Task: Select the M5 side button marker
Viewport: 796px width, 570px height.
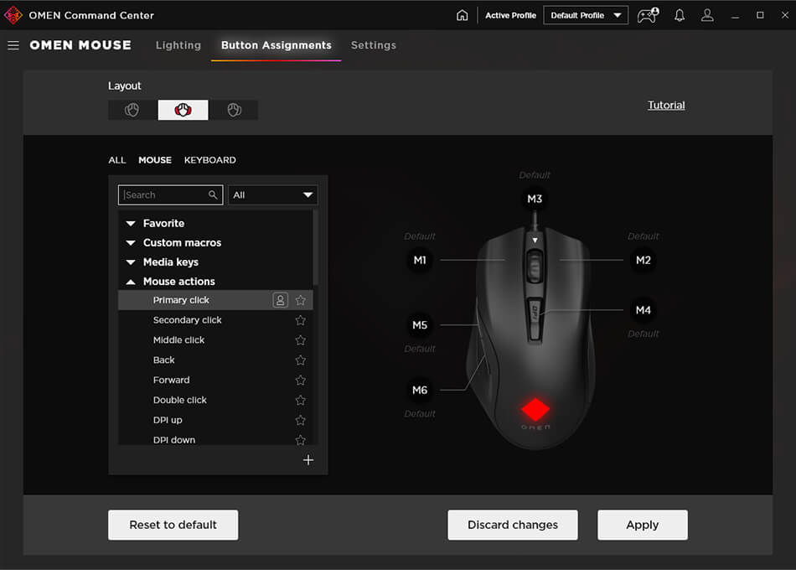Action: 420,325
